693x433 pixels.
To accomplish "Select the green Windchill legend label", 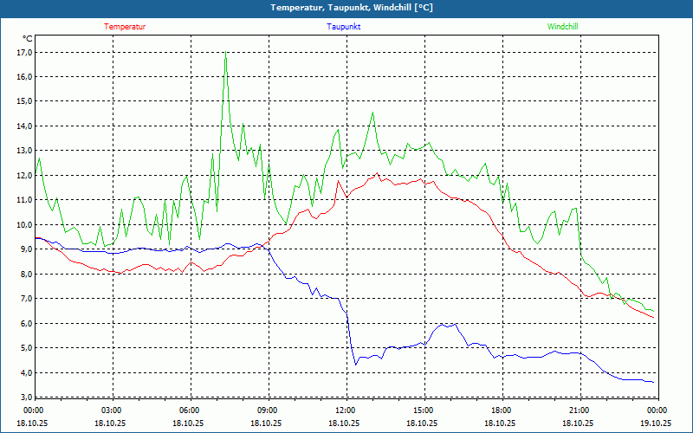I will (x=562, y=27).
